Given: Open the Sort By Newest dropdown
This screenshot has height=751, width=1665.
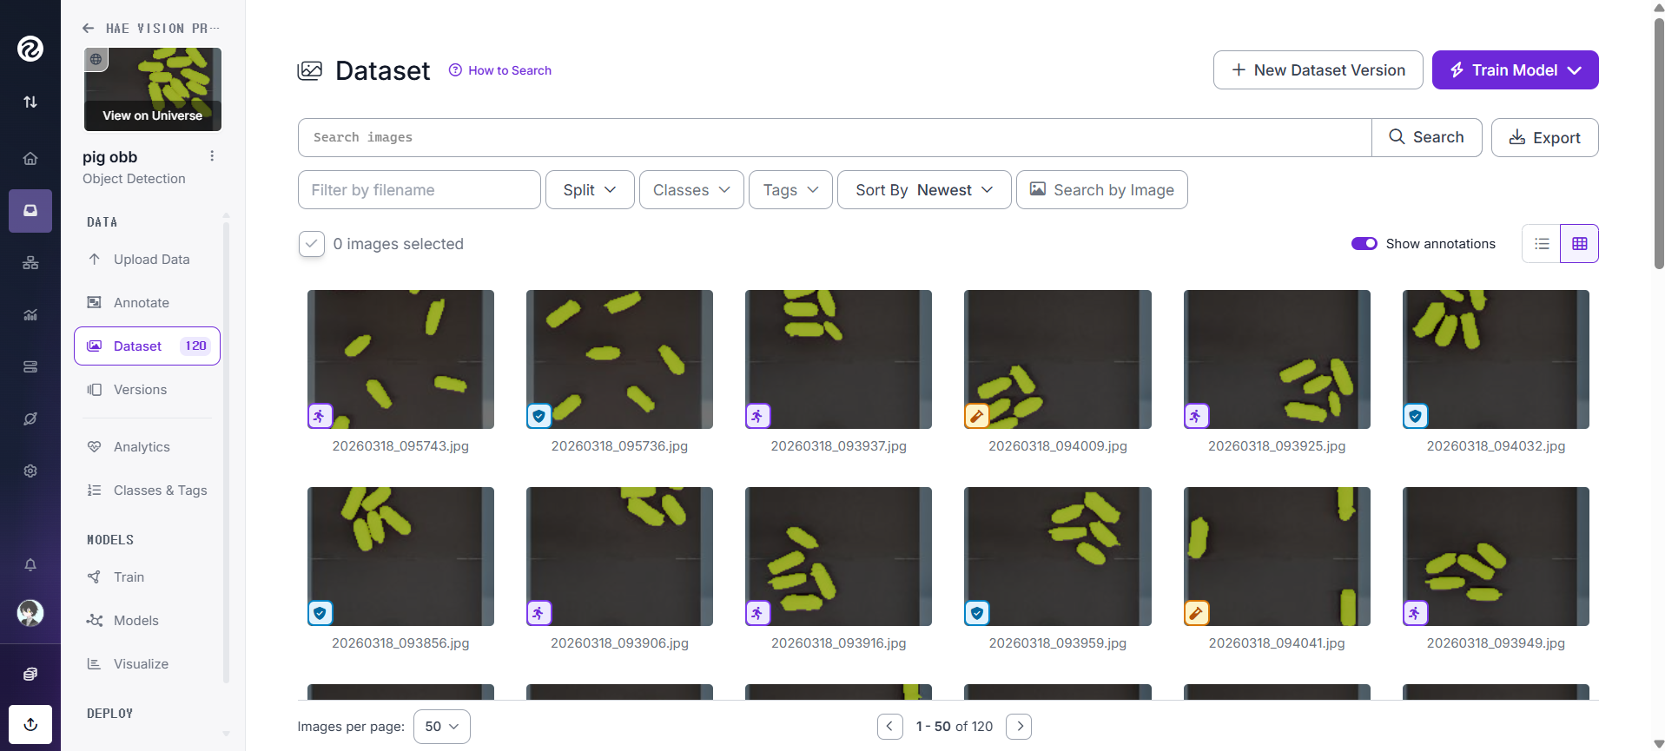Looking at the screenshot, I should 923,190.
